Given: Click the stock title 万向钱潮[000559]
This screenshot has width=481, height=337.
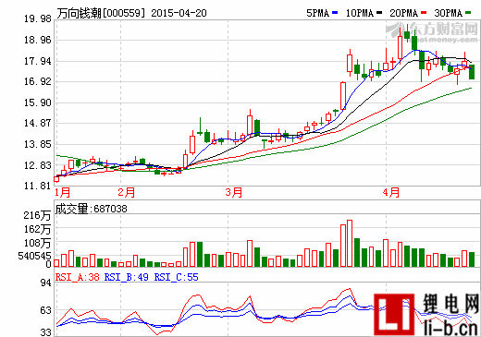Looking at the screenshot, I should [101, 13].
